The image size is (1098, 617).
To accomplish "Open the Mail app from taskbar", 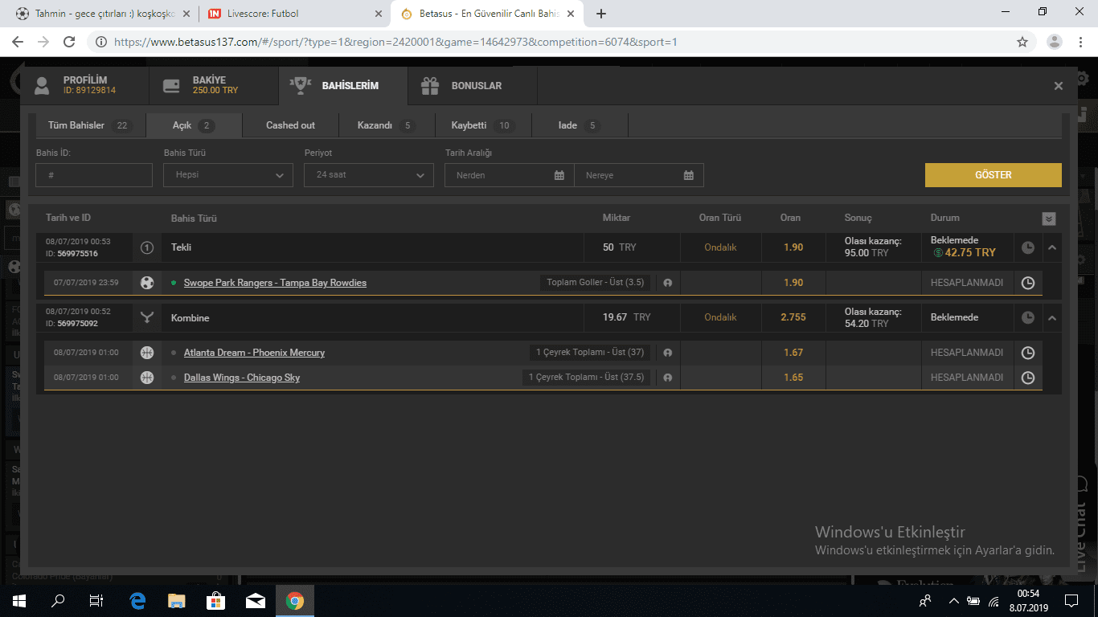I will [x=255, y=600].
